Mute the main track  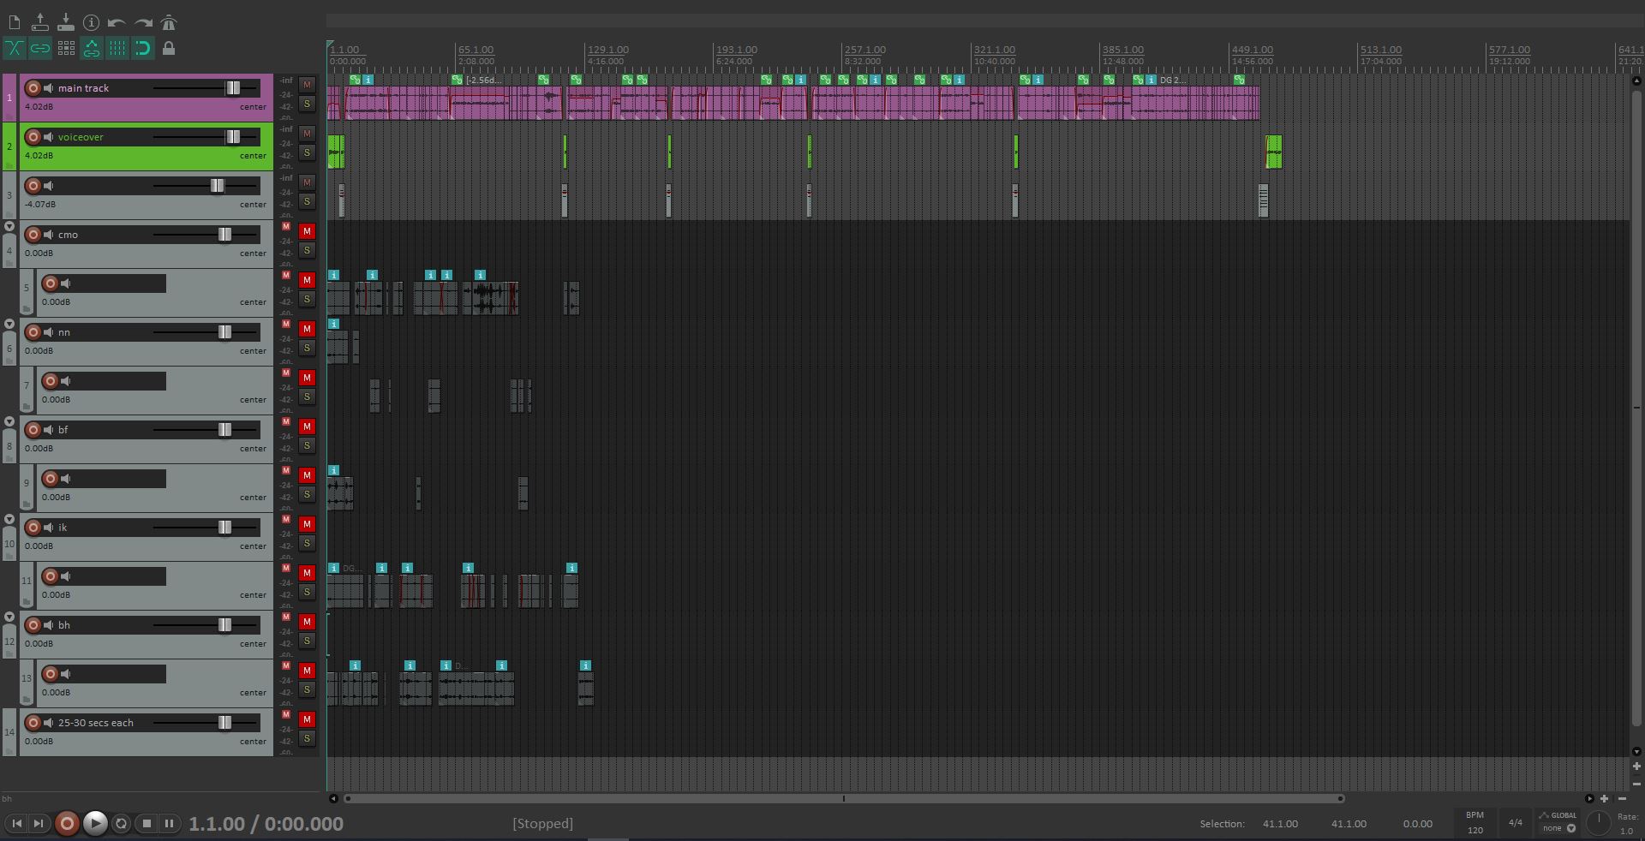coord(307,85)
